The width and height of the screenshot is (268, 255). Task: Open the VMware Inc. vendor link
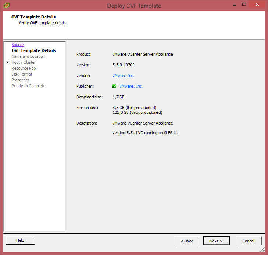pyautogui.click(x=123, y=76)
